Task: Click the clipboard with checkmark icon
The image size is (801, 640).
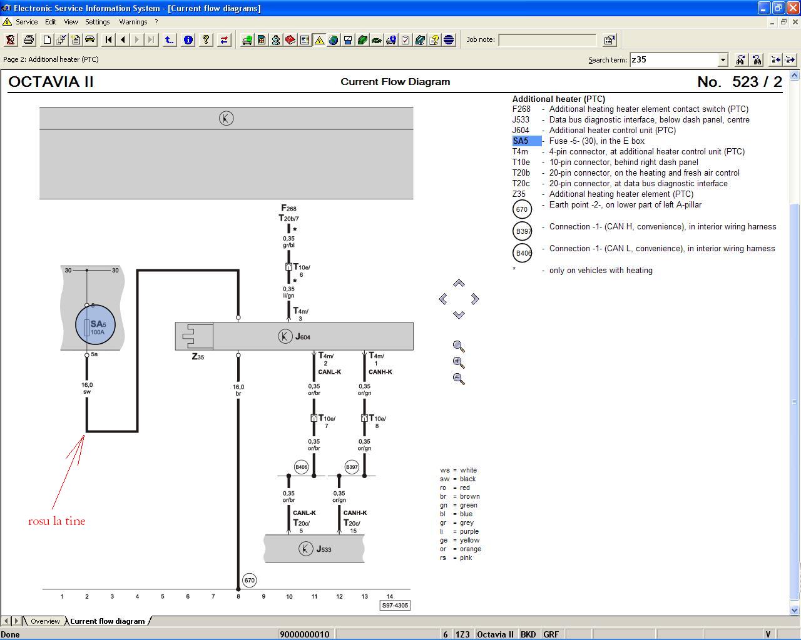Action: point(406,40)
